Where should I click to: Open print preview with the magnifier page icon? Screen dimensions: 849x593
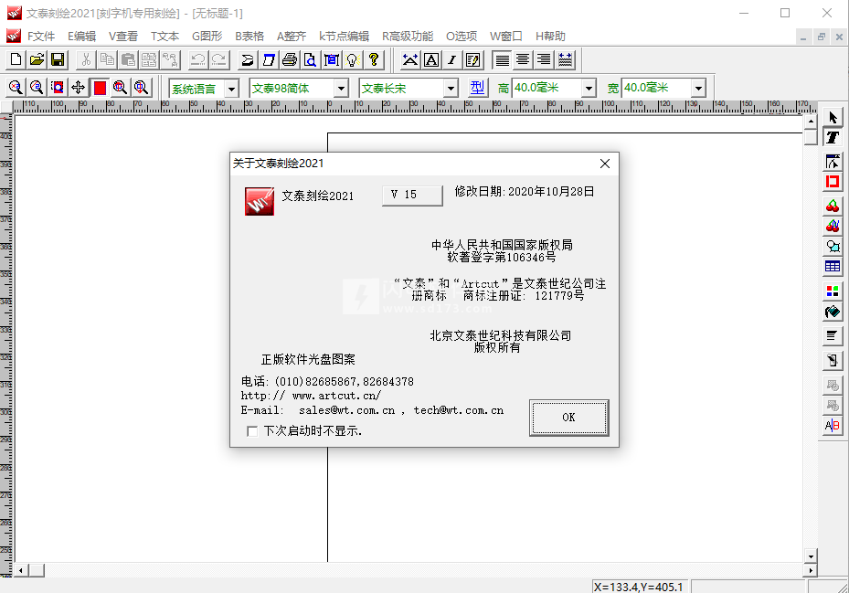(x=310, y=59)
